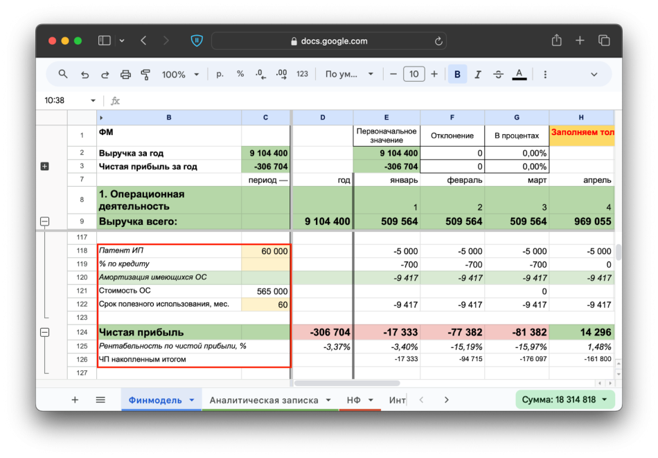658x458 pixels.
Task: Decrease decimal places
Action: [x=260, y=74]
